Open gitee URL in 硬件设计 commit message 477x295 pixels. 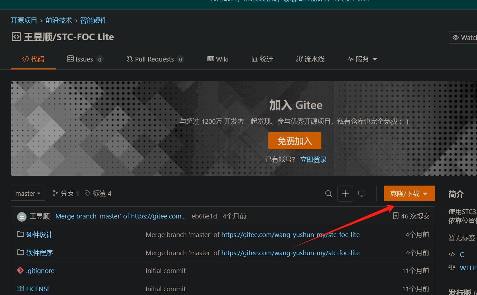pos(290,235)
